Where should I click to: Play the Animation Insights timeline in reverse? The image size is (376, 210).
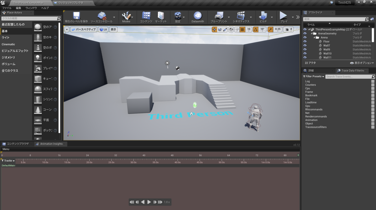(143, 202)
